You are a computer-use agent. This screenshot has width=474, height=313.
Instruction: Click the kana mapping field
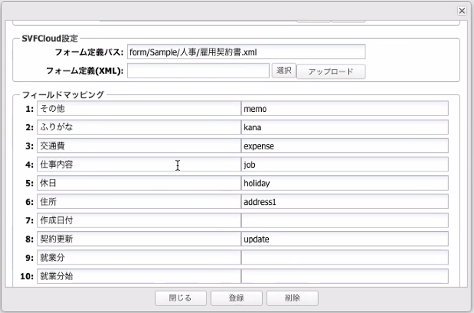[344, 127]
